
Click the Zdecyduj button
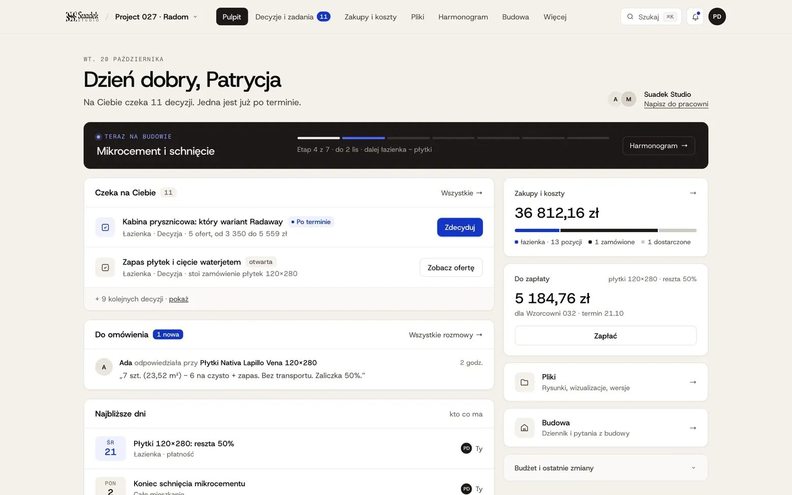(460, 227)
